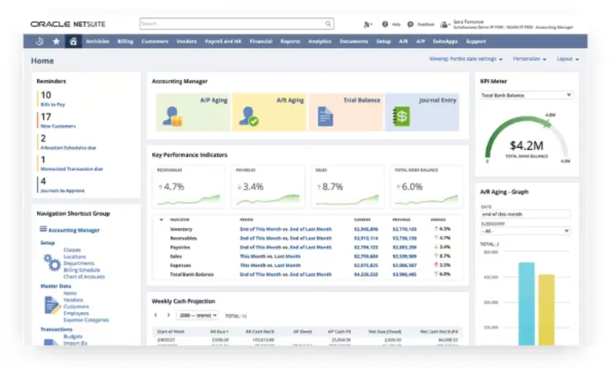Screen dimensions: 611x377
Task: Open the Reports menu
Action: [291, 41]
